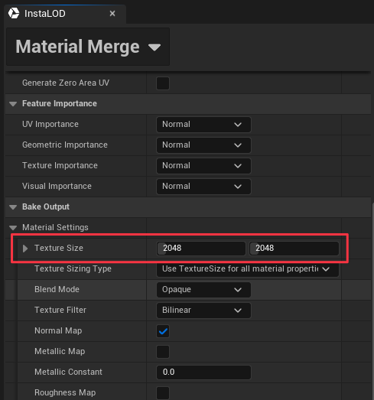This screenshot has width=374, height=400.
Task: Open UV Importance dropdown
Action: pos(203,125)
